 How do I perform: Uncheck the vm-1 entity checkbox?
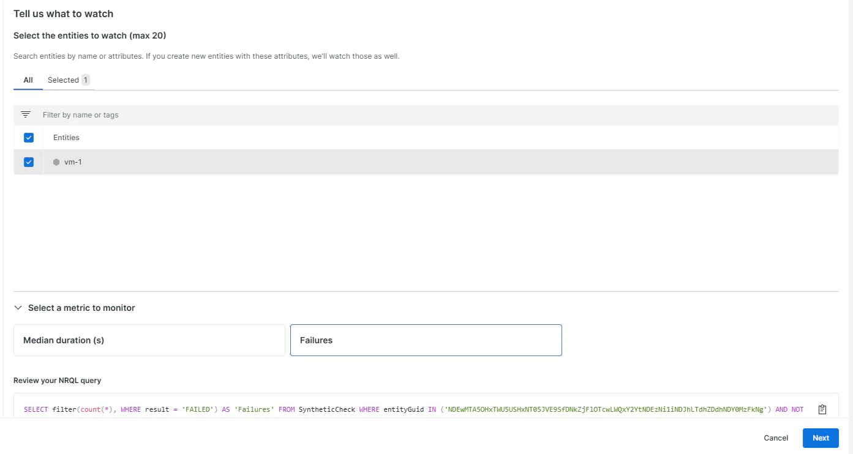[x=29, y=162]
